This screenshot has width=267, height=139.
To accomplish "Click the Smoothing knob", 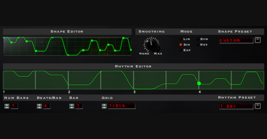I will 151,45.
